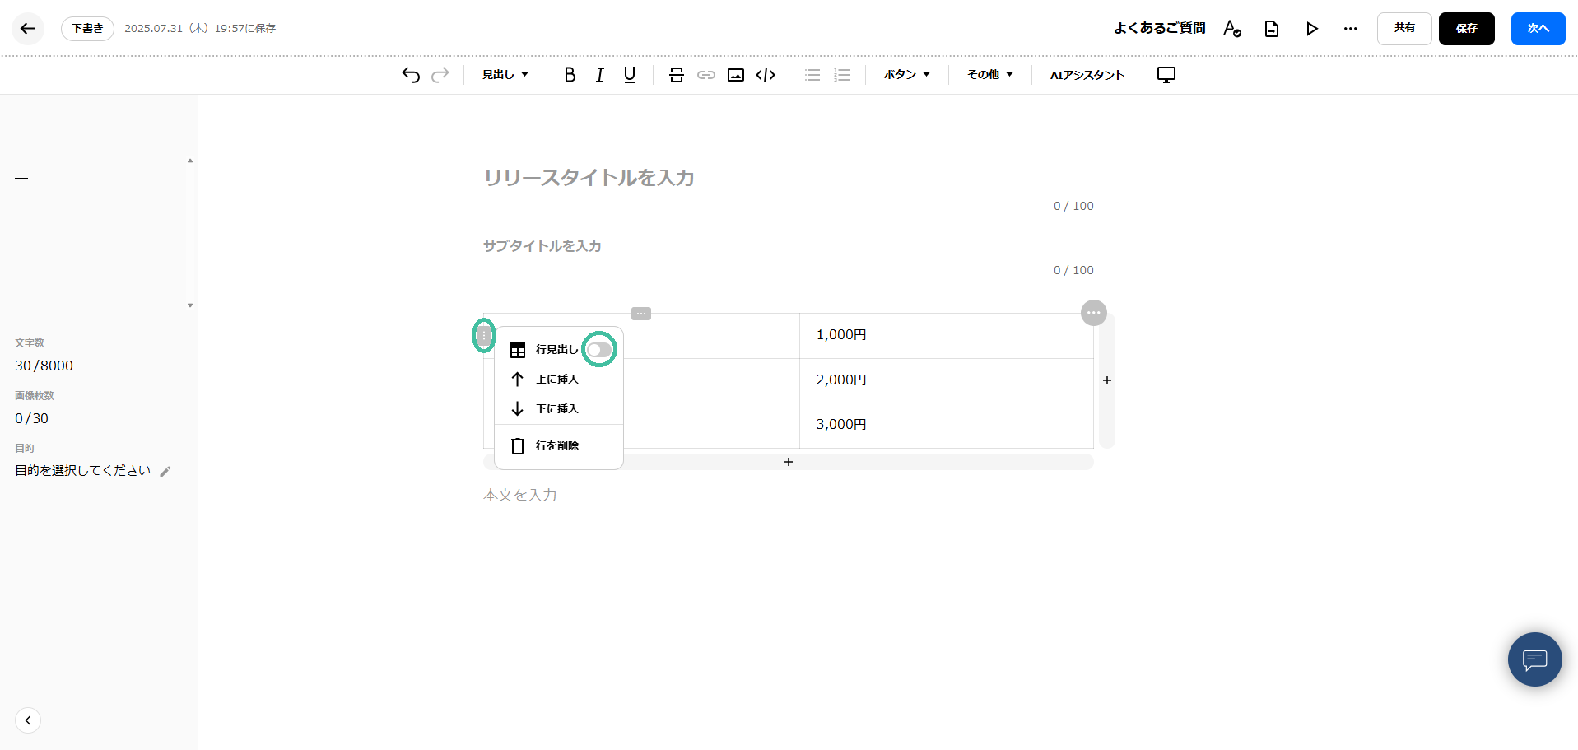This screenshot has width=1578, height=750.
Task: Choose 行を削除 to delete the row
Action: click(x=556, y=445)
